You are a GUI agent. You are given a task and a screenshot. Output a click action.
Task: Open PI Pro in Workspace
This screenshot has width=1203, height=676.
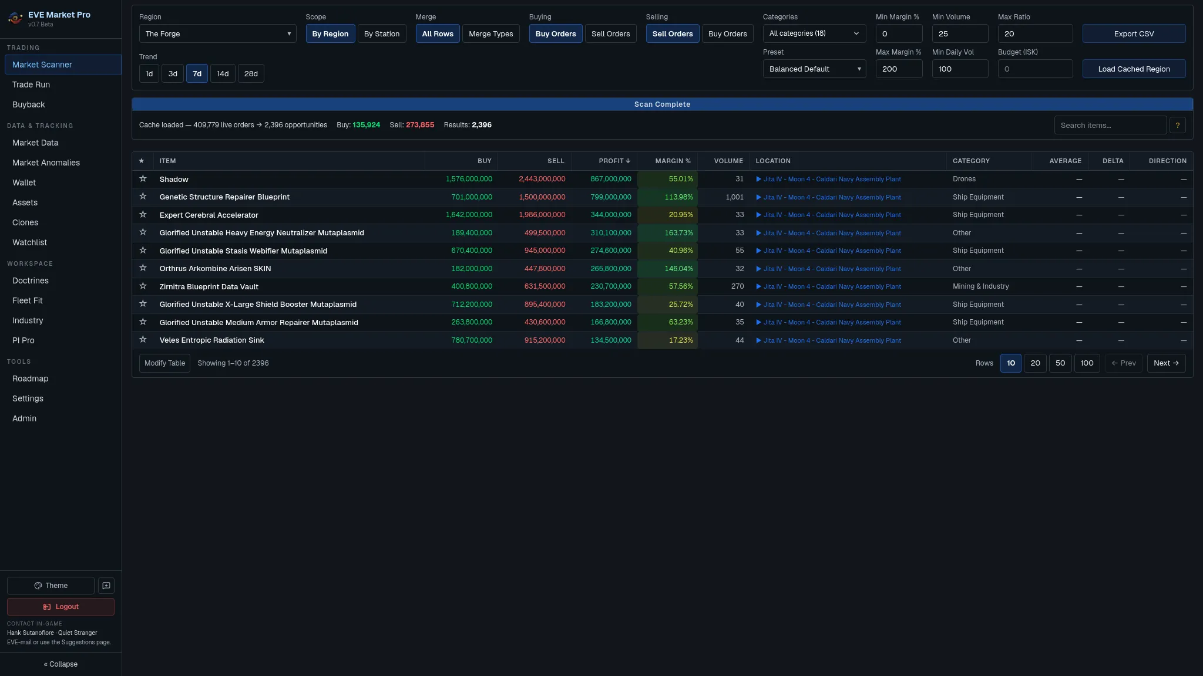(63, 340)
